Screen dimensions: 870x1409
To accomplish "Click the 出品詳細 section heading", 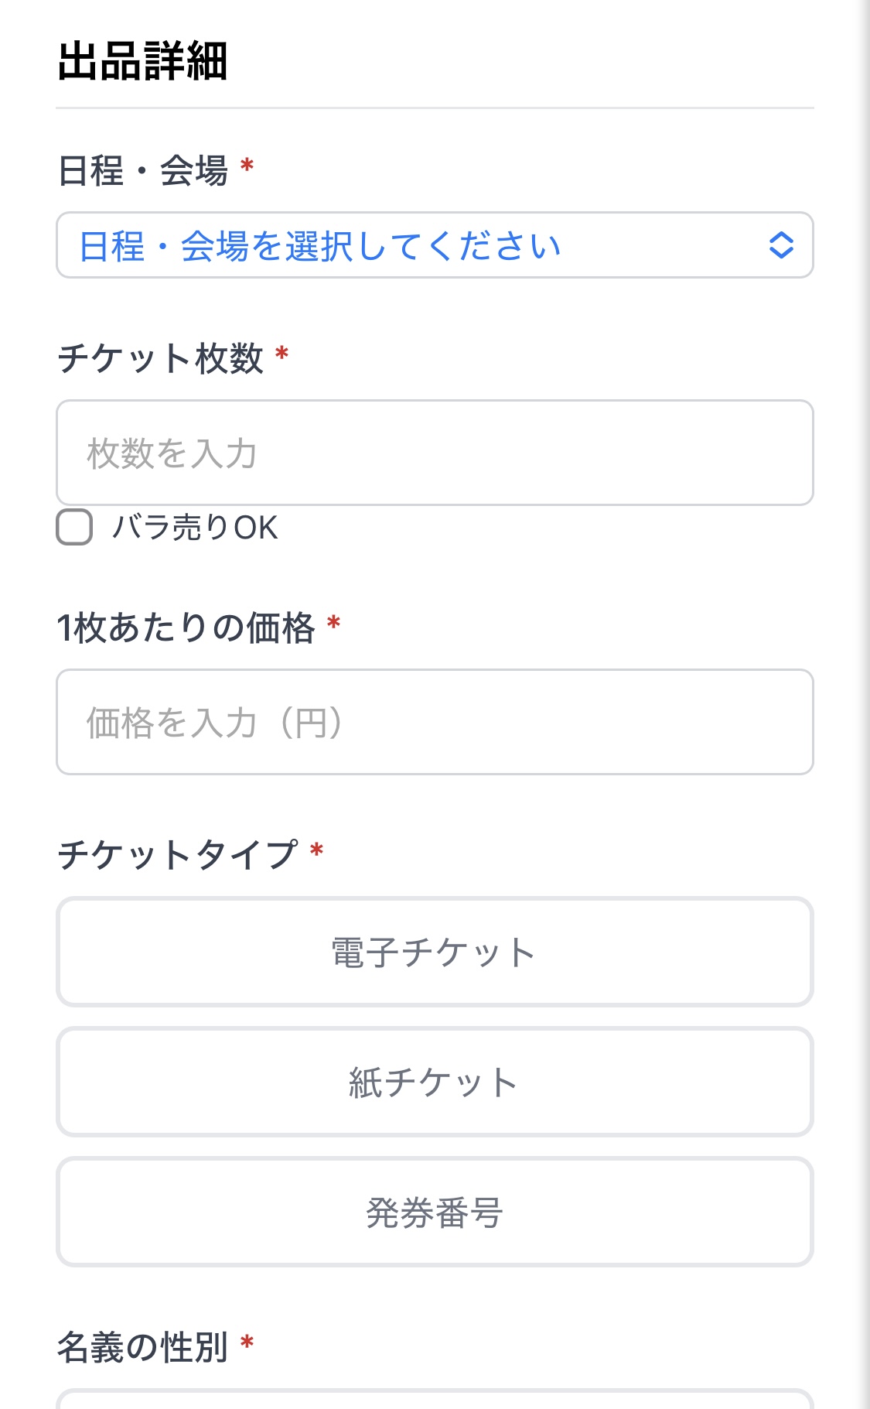I will click(x=143, y=62).
